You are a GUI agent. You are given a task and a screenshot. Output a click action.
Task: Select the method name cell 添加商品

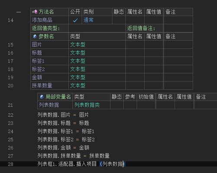(49, 20)
